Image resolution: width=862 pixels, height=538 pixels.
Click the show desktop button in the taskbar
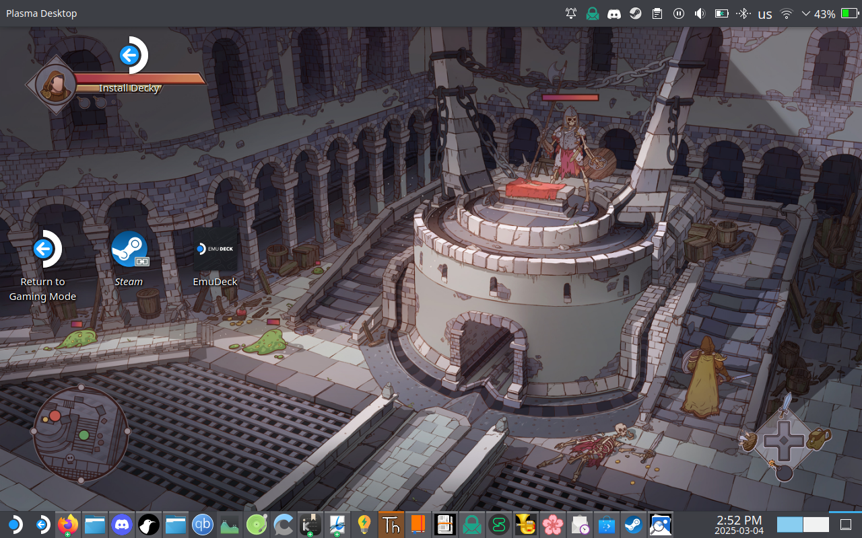coord(846,525)
